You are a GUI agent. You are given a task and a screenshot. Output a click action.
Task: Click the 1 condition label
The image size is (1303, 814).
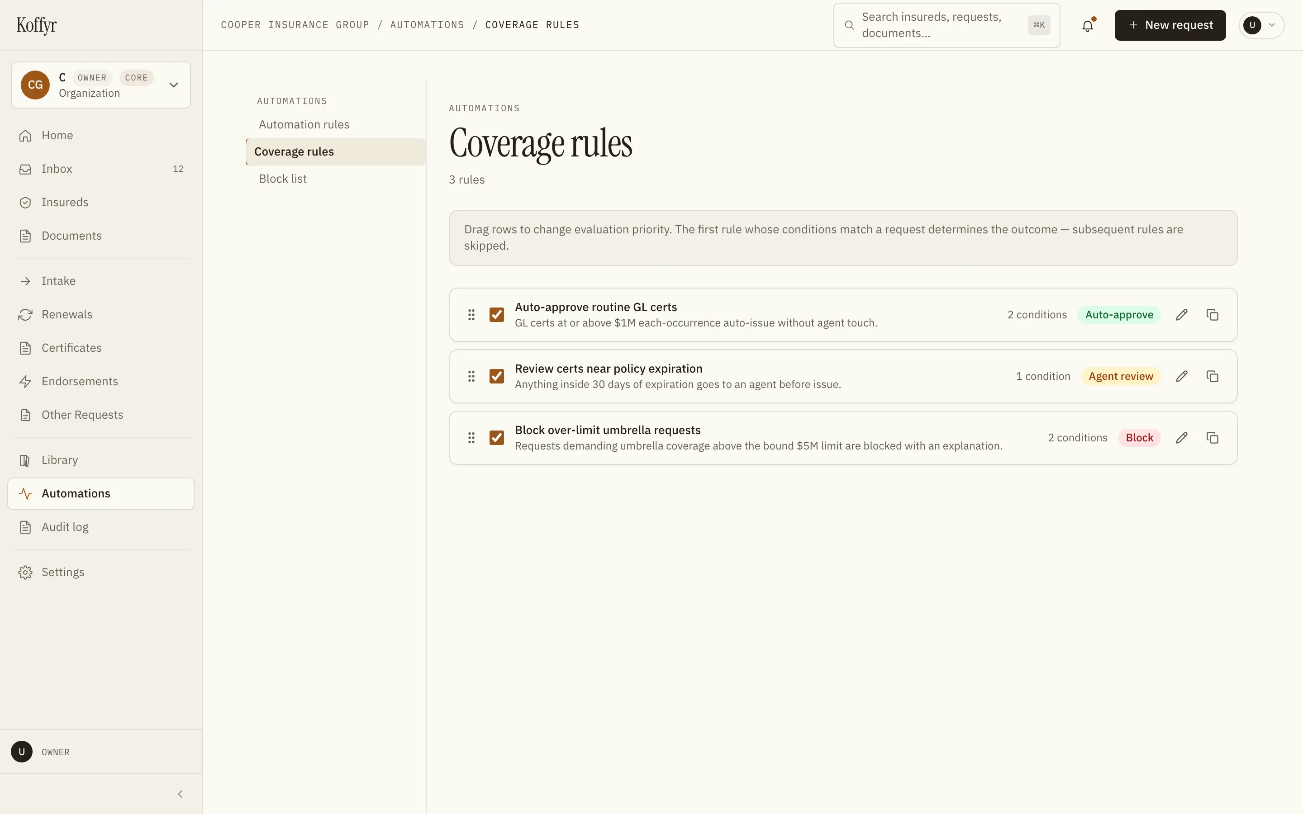coord(1043,376)
